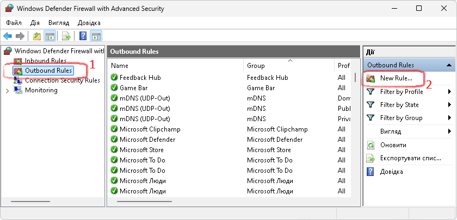
Task: Select Inbound Rules in the tree
Action: pos(45,61)
